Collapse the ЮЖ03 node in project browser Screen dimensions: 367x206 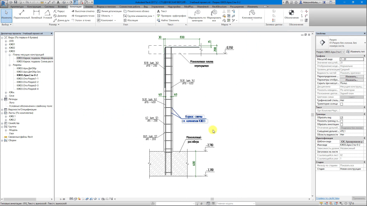[6, 51]
